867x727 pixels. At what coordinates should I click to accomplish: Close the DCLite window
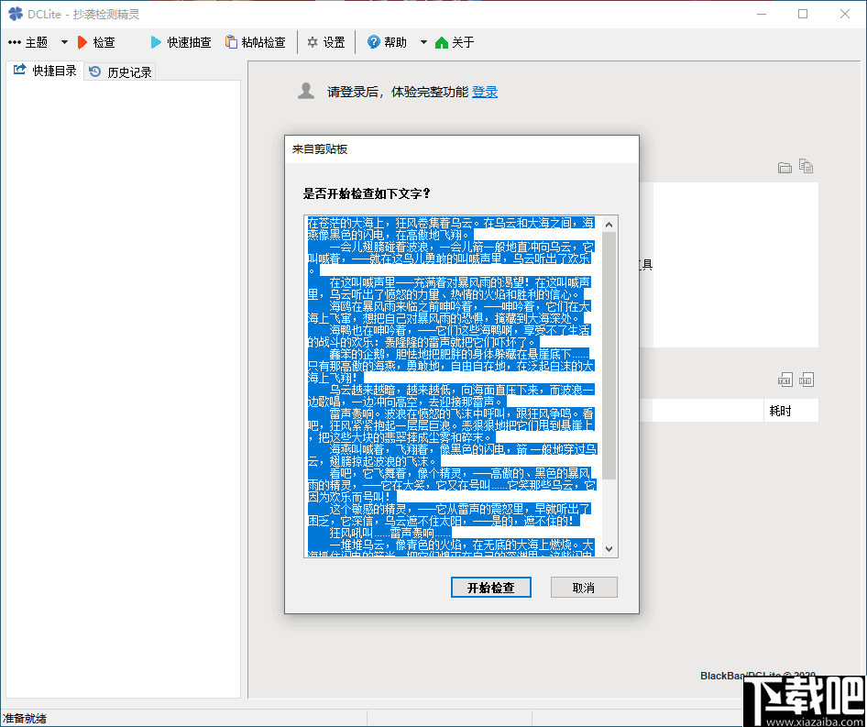tap(845, 14)
